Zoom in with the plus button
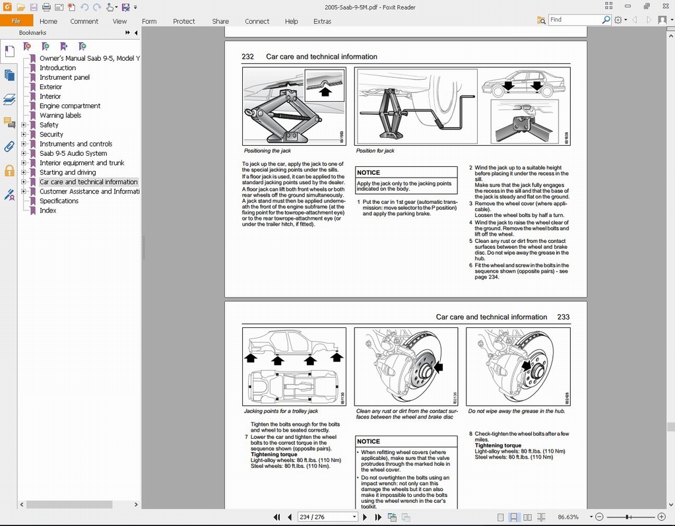675x526 pixels. pyautogui.click(x=662, y=517)
